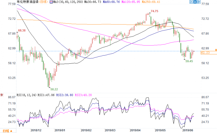Click the 2019/02 date axis label
217x133 pixels.
[86, 130]
